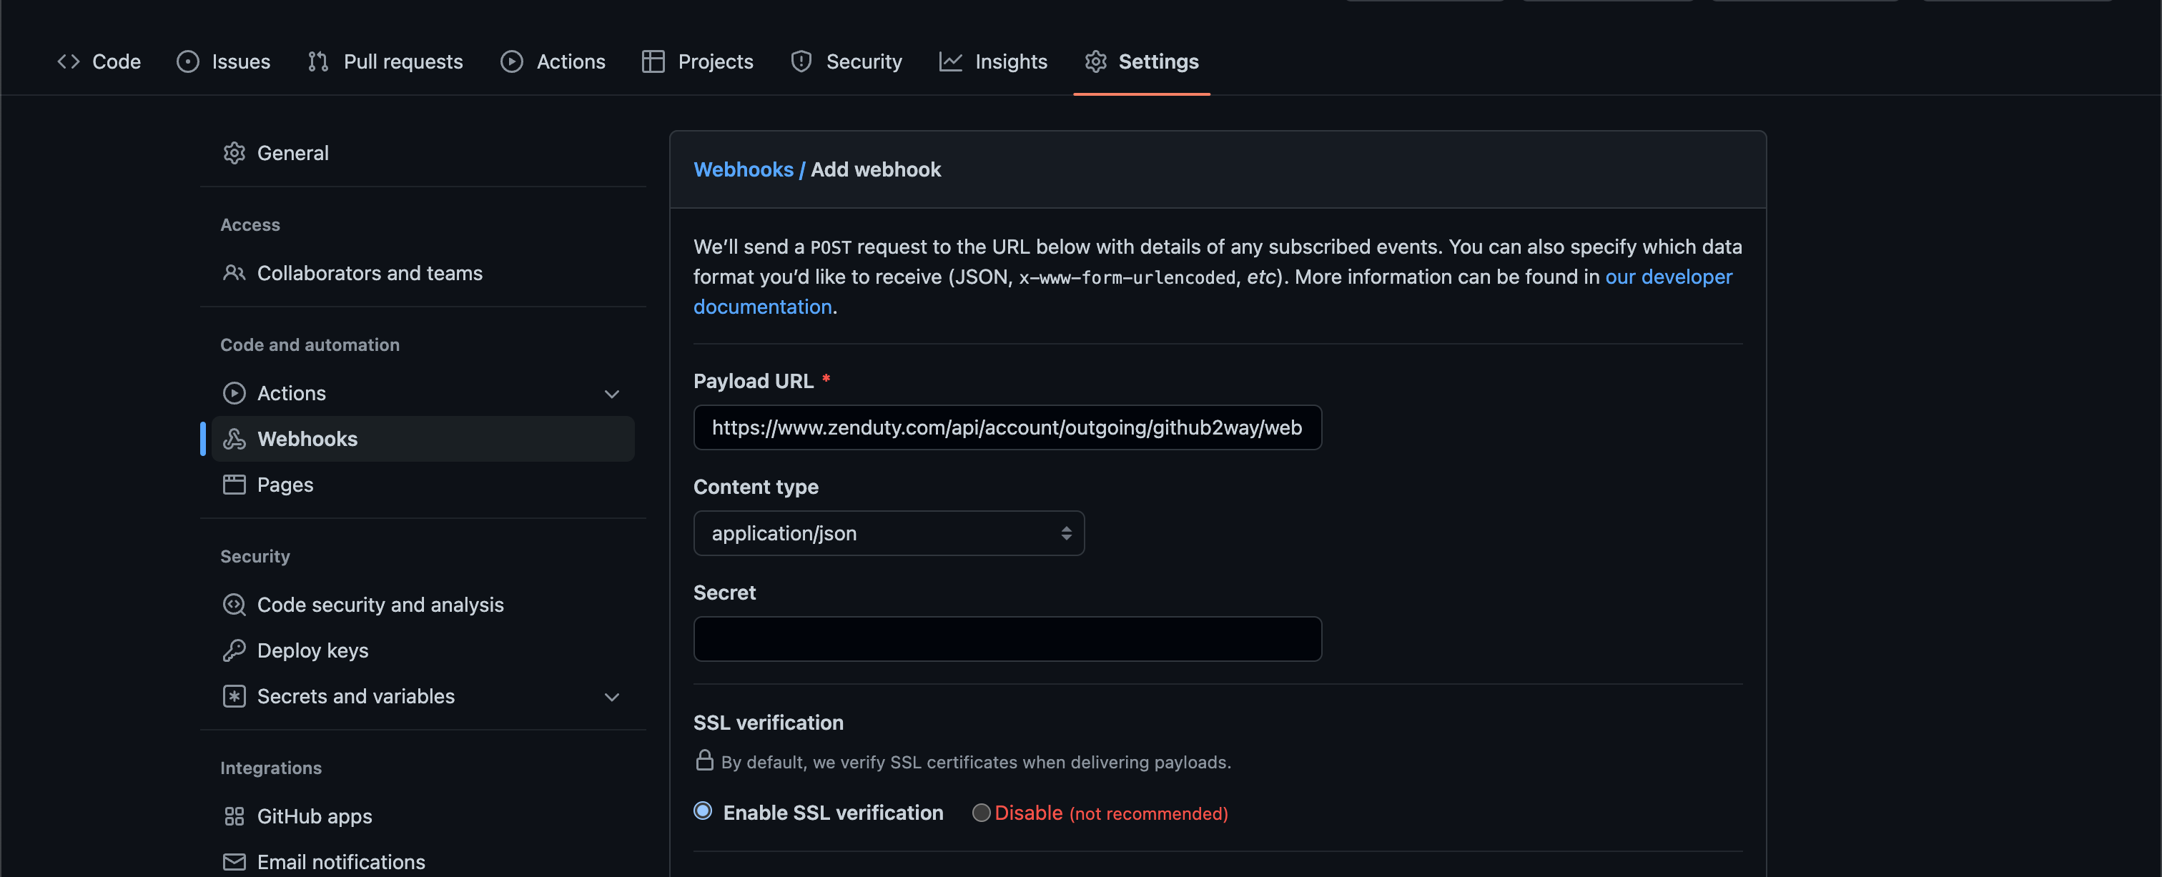Switch to the Pull requests tab
This screenshot has width=2162, height=877.
tap(385, 61)
